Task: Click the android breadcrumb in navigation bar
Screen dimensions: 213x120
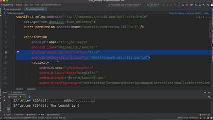Action: tap(19, 5)
